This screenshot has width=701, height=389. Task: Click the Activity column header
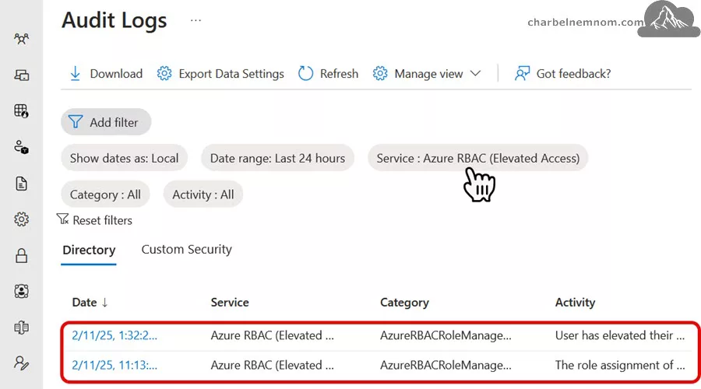tap(576, 303)
